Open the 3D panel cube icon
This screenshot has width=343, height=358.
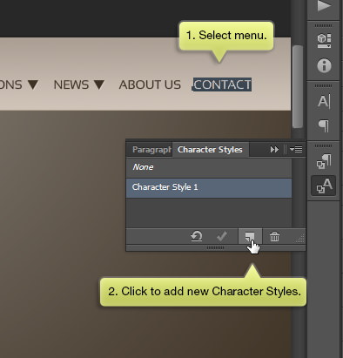[324, 41]
